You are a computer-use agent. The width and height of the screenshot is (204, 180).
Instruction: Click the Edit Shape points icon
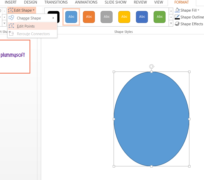[11, 10]
